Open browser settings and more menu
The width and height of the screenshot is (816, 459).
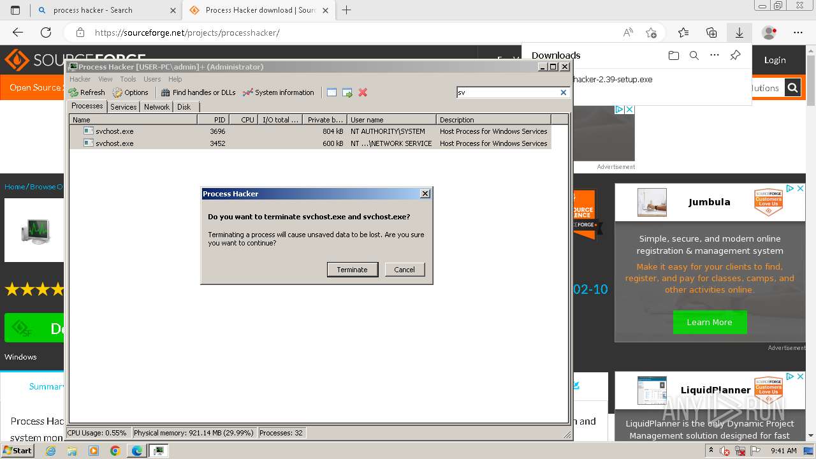pos(798,33)
